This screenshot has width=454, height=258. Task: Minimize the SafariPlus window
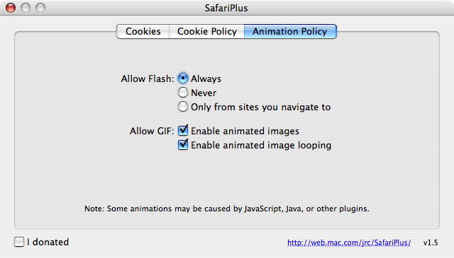coord(26,8)
